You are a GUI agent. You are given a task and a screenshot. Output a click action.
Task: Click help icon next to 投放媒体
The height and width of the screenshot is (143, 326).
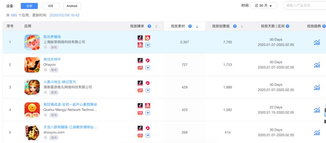(149, 26)
